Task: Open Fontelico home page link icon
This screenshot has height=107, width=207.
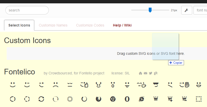Action: coord(140,73)
